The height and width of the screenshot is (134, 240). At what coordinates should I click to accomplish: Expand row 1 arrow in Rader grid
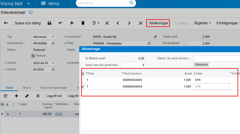(2, 114)
